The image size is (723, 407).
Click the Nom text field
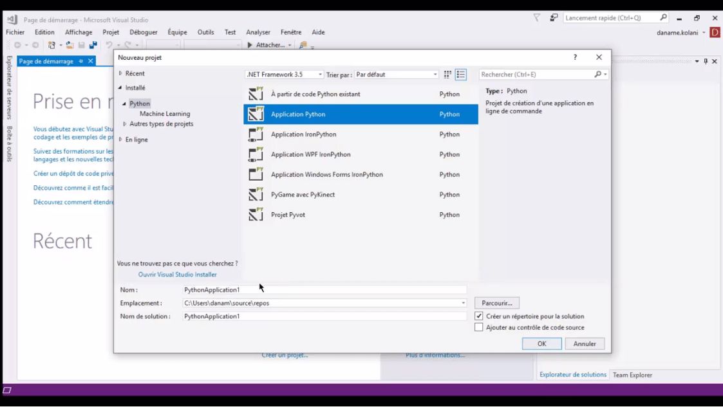point(324,289)
